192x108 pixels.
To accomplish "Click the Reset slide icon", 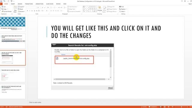I will 19,9.
